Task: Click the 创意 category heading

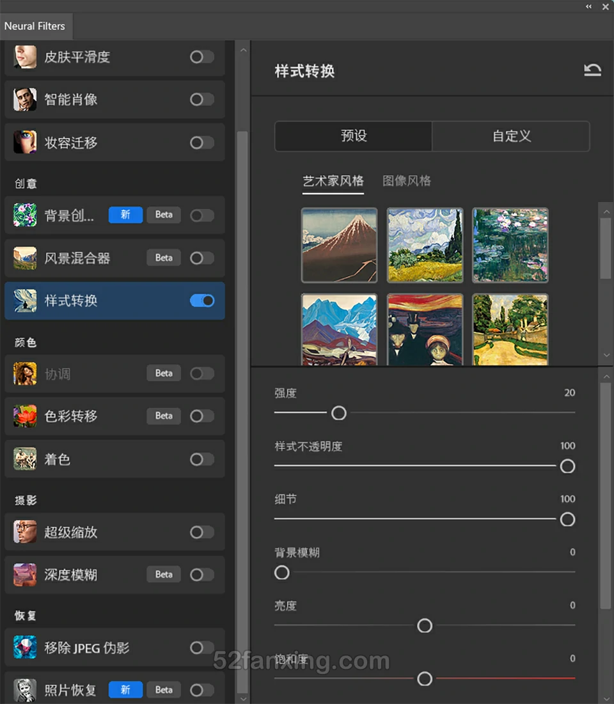Action: click(26, 184)
